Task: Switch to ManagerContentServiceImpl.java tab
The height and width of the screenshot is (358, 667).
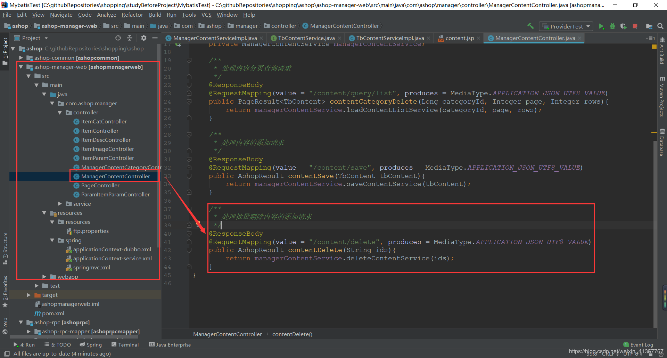Action: point(215,38)
